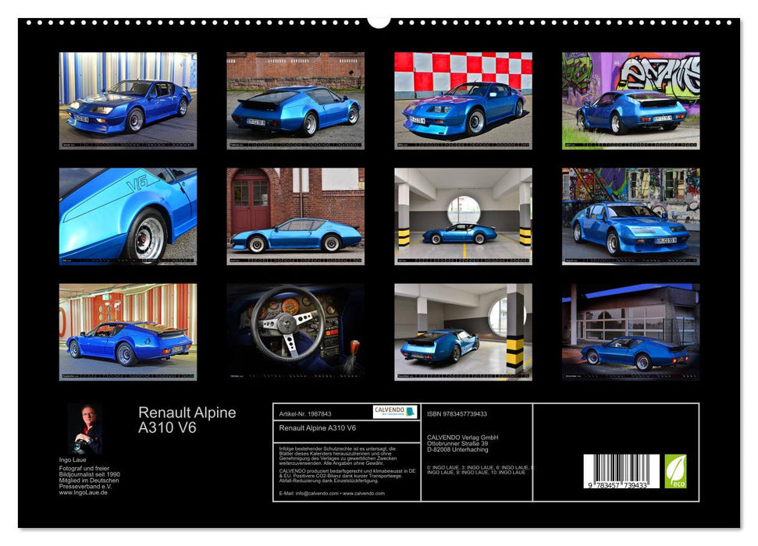Click the info@calvendo.com email address

click(312, 495)
